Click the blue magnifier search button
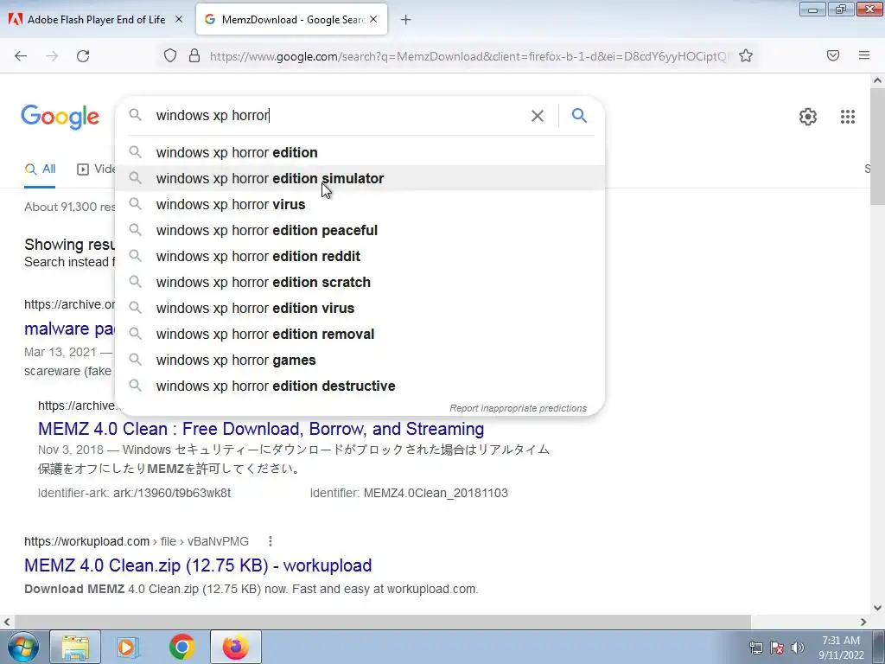 point(579,116)
